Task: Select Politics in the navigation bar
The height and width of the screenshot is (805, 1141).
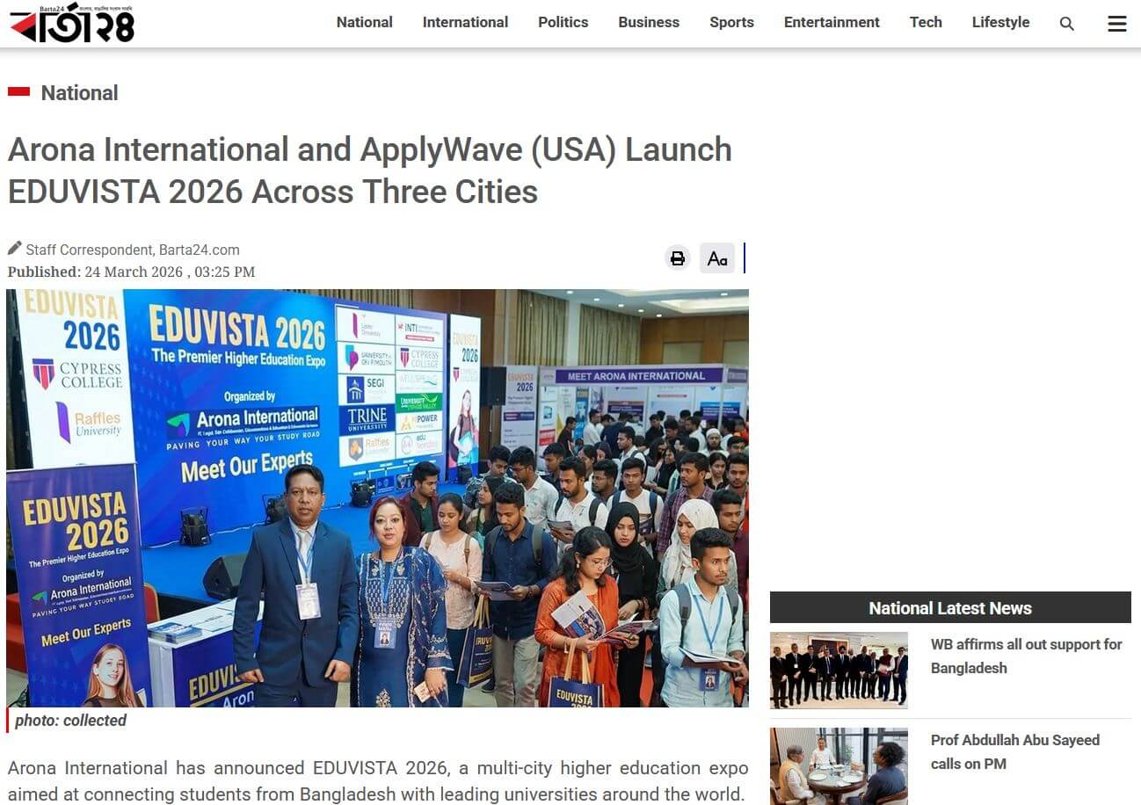Action: [563, 23]
